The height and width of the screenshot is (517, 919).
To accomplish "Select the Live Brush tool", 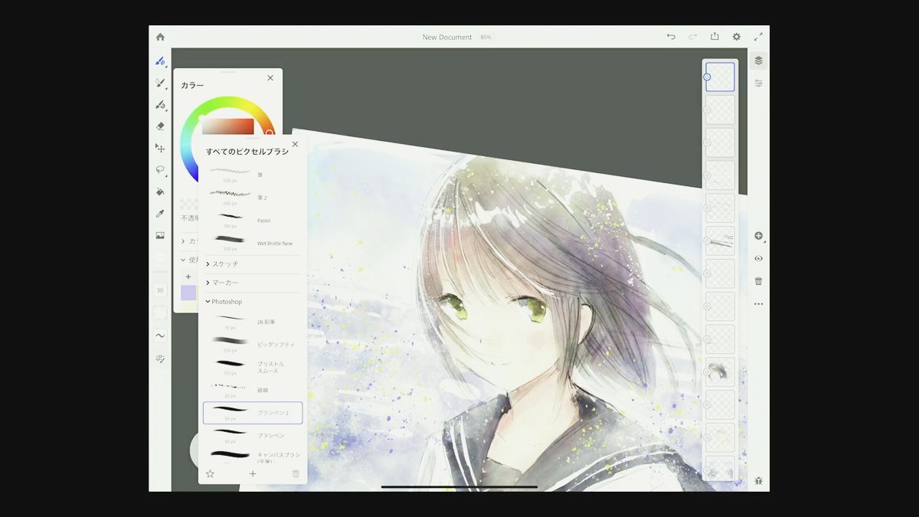I will coord(160,83).
